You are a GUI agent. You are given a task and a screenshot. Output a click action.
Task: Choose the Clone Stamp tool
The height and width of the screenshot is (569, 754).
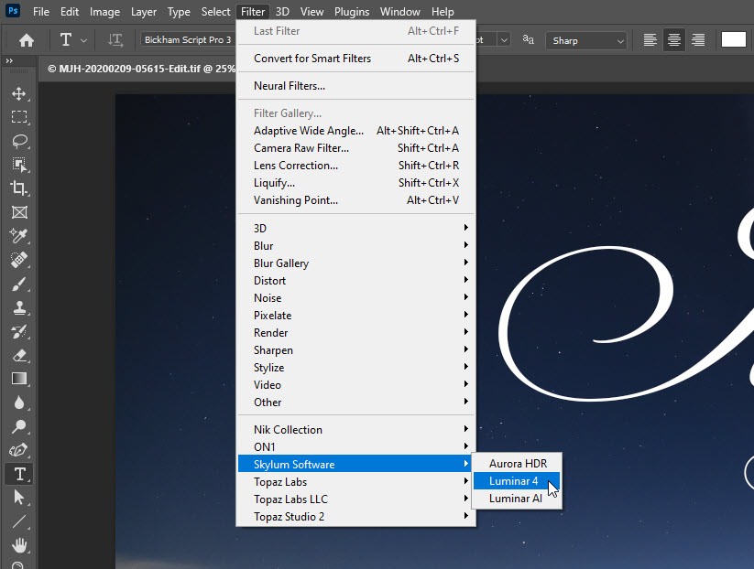pos(20,306)
